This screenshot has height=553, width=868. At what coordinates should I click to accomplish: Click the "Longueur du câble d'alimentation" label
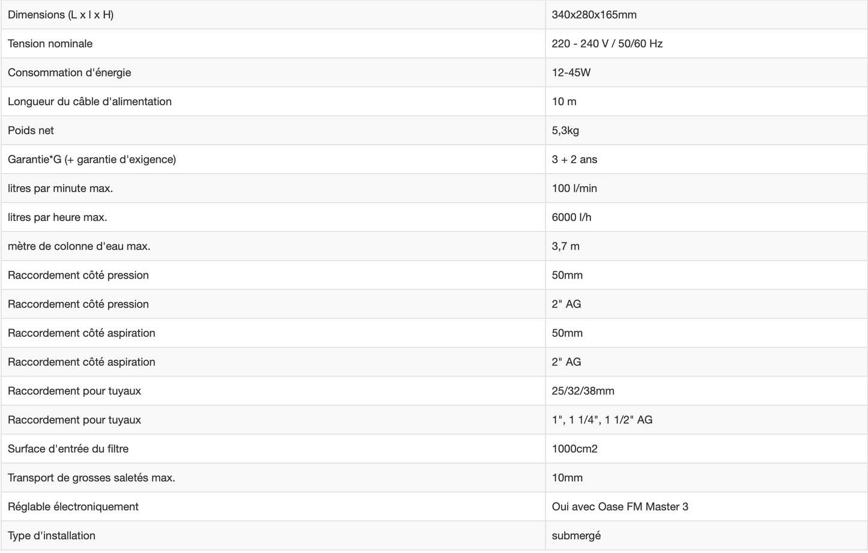90,101
